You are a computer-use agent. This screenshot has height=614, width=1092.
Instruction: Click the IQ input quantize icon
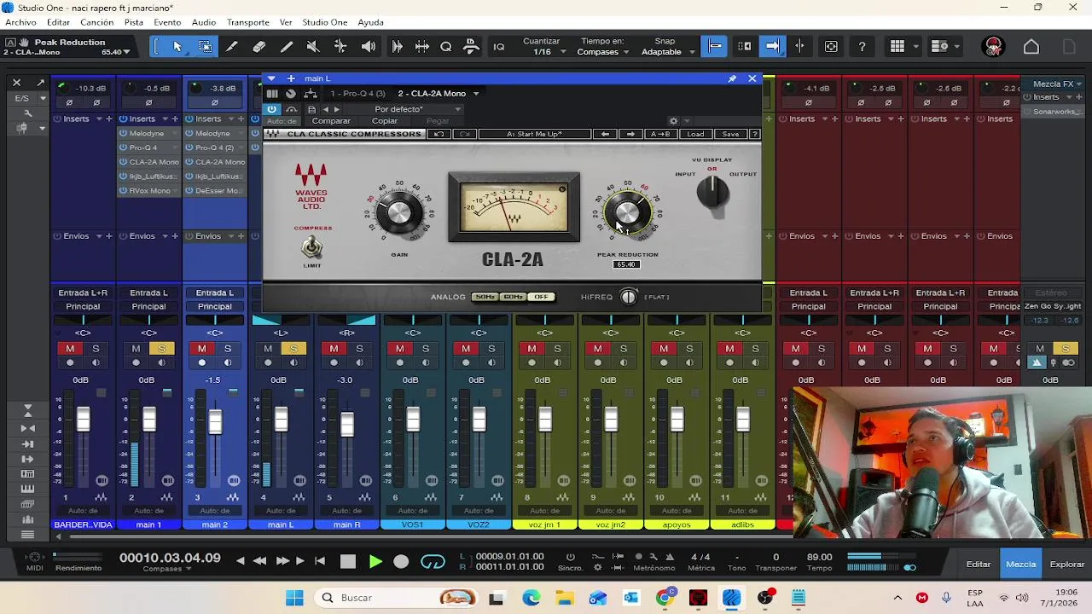[499, 47]
